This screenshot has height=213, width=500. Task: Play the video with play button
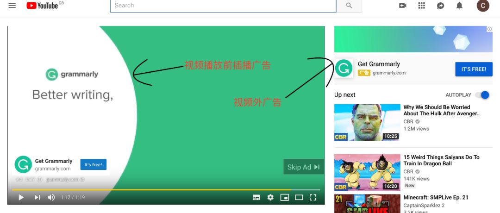point(21,197)
